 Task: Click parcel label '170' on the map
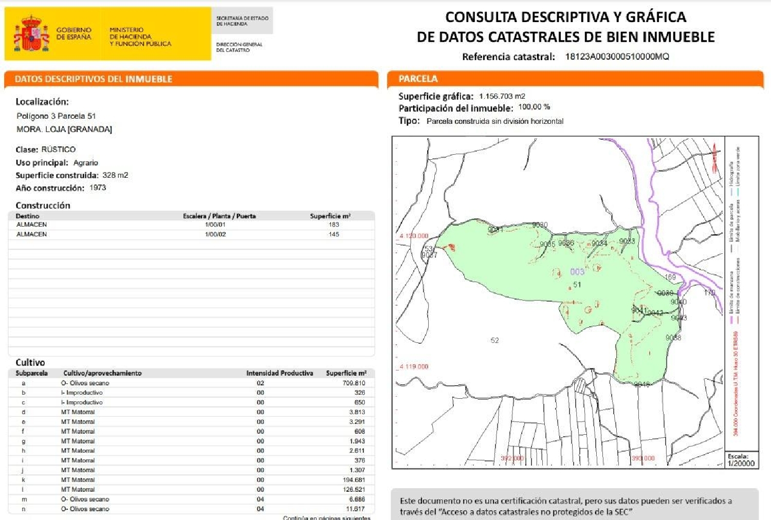(x=709, y=292)
